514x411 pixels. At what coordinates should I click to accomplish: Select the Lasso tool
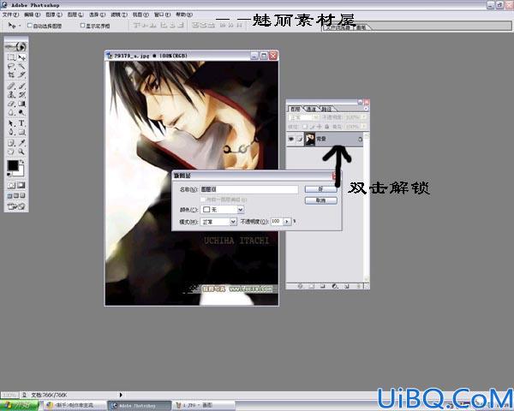tap(11, 66)
